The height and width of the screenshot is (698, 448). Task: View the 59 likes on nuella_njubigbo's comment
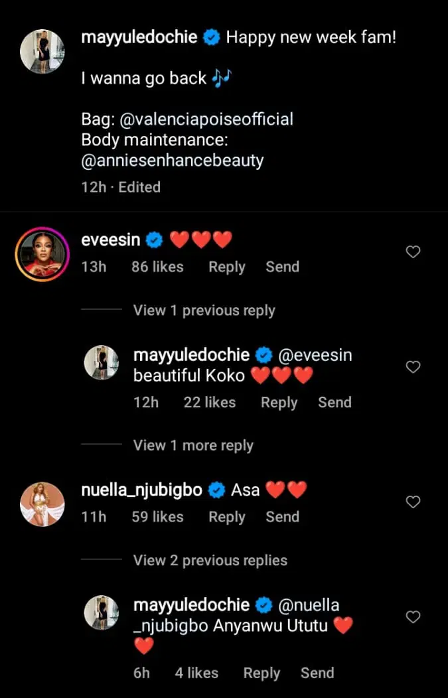pos(157,517)
